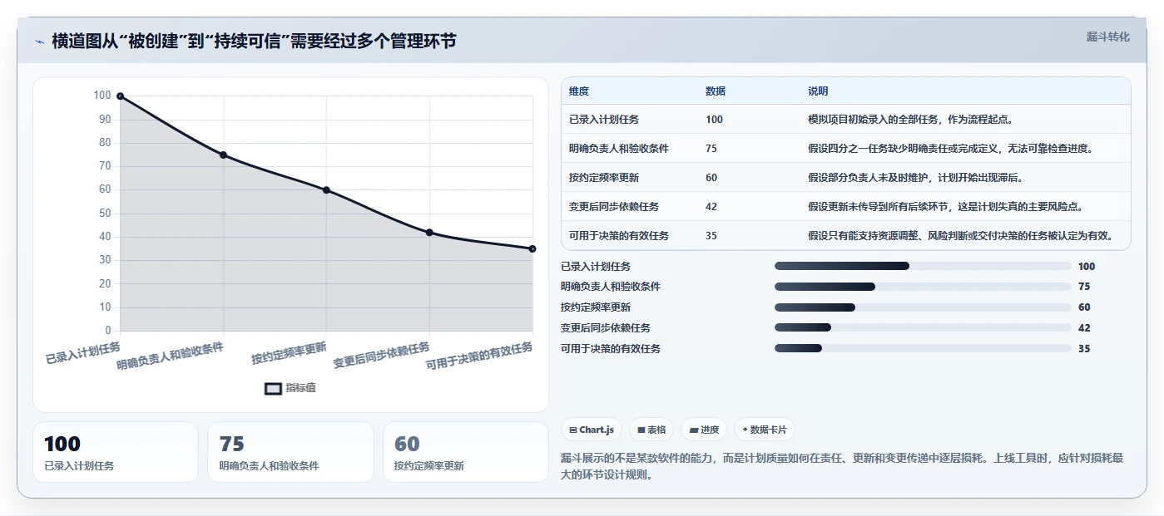Viewport: 1164px width, 516px height.
Task: Click the chart data point at 42
Action: click(x=429, y=233)
